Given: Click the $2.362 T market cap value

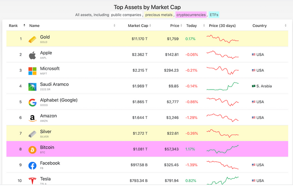Looking at the screenshot, I should coord(140,54).
